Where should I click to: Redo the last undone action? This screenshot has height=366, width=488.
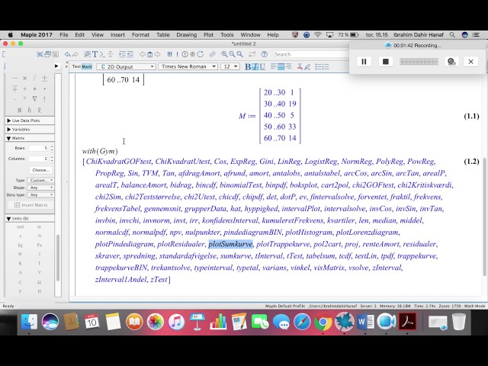coord(75,54)
